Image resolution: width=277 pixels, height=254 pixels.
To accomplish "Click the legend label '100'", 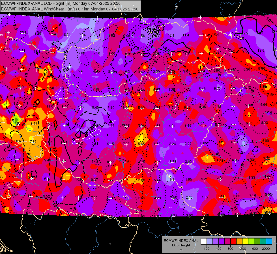I will point(207,249).
